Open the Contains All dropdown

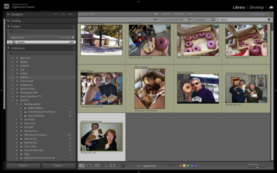pyautogui.click(x=203, y=20)
